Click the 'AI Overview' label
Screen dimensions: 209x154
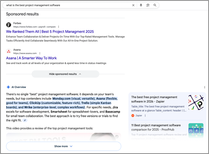click(19, 87)
